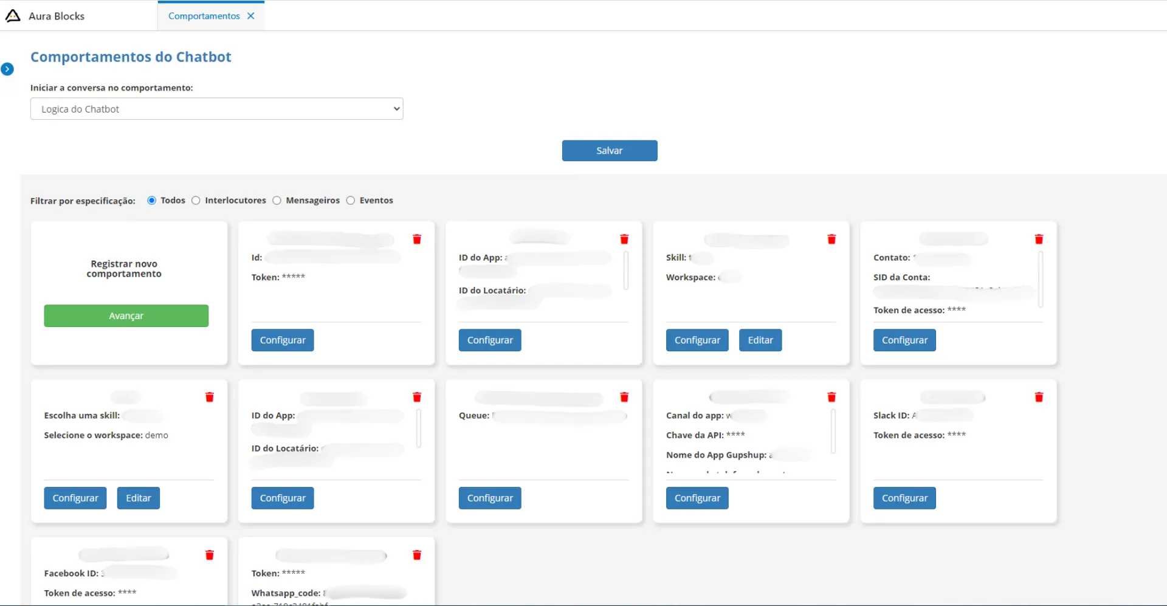Click the Salvar button
The image size is (1167, 606).
610,151
